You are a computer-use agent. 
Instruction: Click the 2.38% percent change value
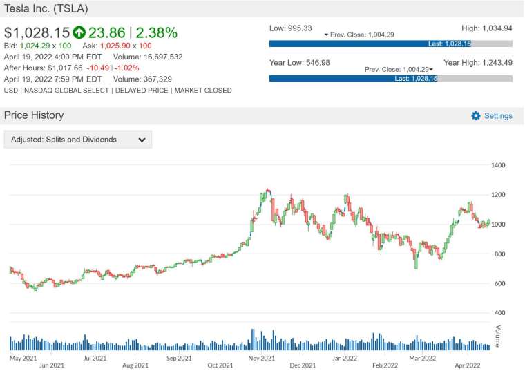(156, 32)
